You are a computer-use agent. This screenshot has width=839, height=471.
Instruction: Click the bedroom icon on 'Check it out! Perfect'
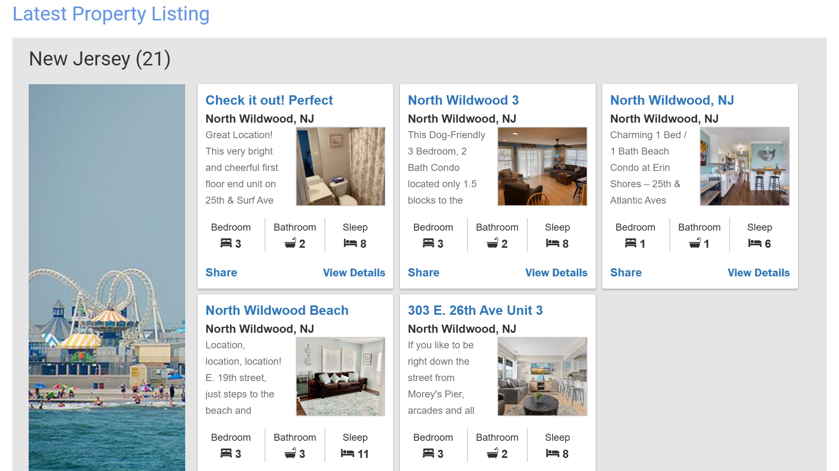point(224,243)
